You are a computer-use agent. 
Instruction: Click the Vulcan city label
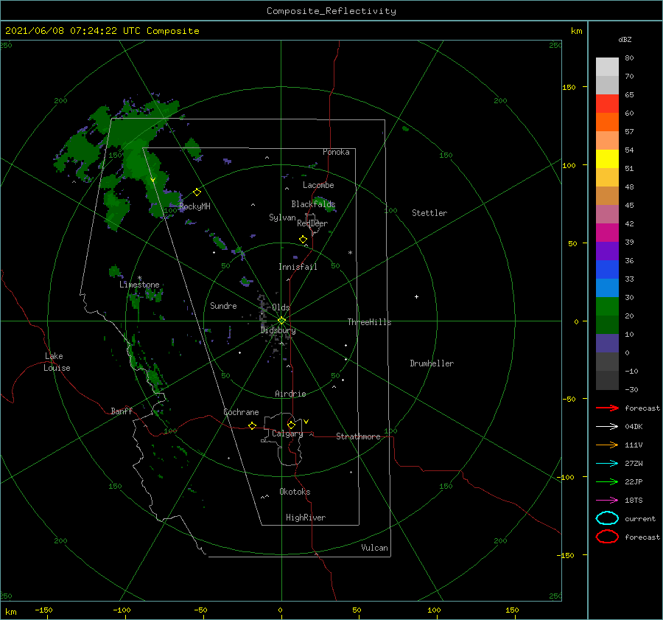[375, 548]
